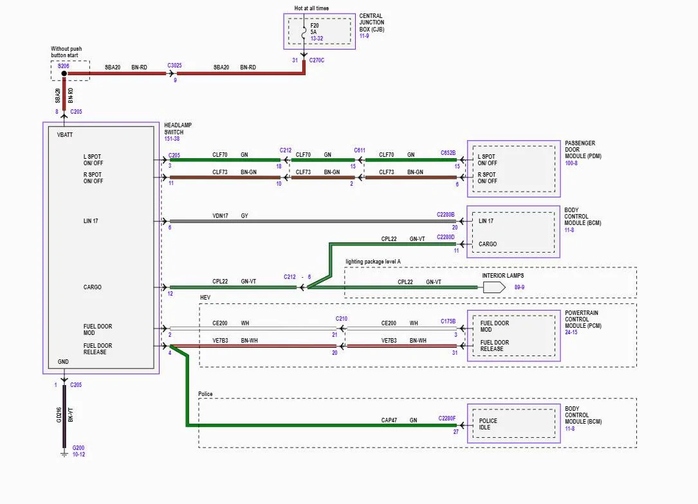Image resolution: width=698 pixels, height=504 pixels.
Task: Open the 89-9 Interior Lamps page reference
Action: pyautogui.click(x=519, y=287)
